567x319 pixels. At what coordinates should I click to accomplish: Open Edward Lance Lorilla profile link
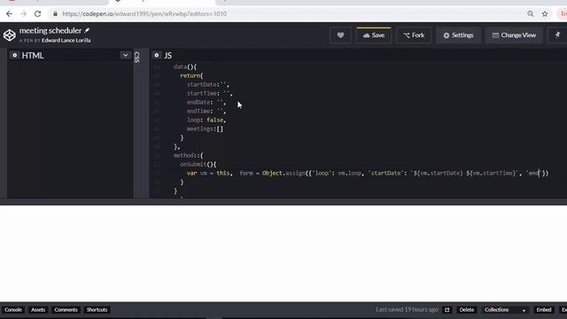point(66,40)
